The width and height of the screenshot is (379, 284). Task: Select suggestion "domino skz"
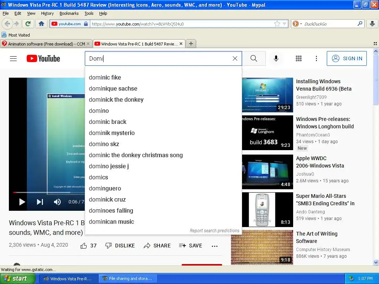tap(163, 144)
